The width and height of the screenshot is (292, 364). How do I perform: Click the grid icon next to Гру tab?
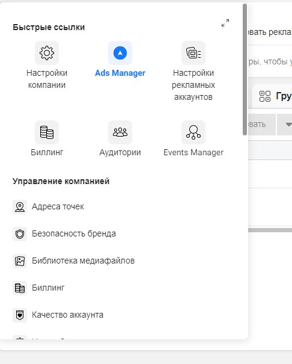(x=265, y=96)
